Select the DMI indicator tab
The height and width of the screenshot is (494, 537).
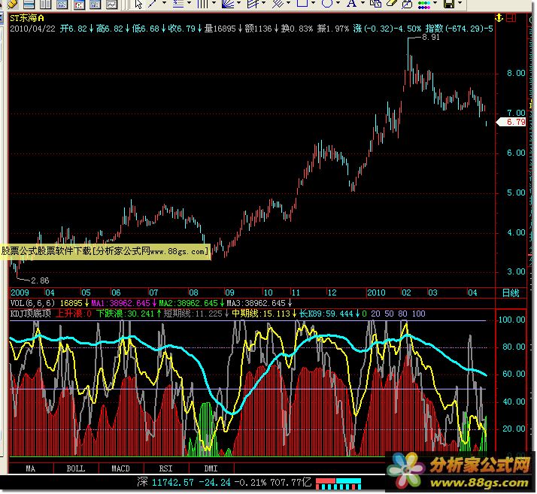(211, 468)
